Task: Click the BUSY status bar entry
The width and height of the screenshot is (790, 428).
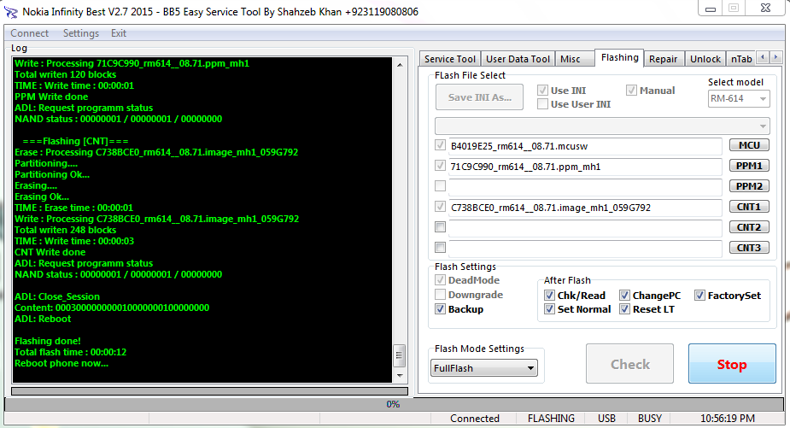Action: point(649,419)
